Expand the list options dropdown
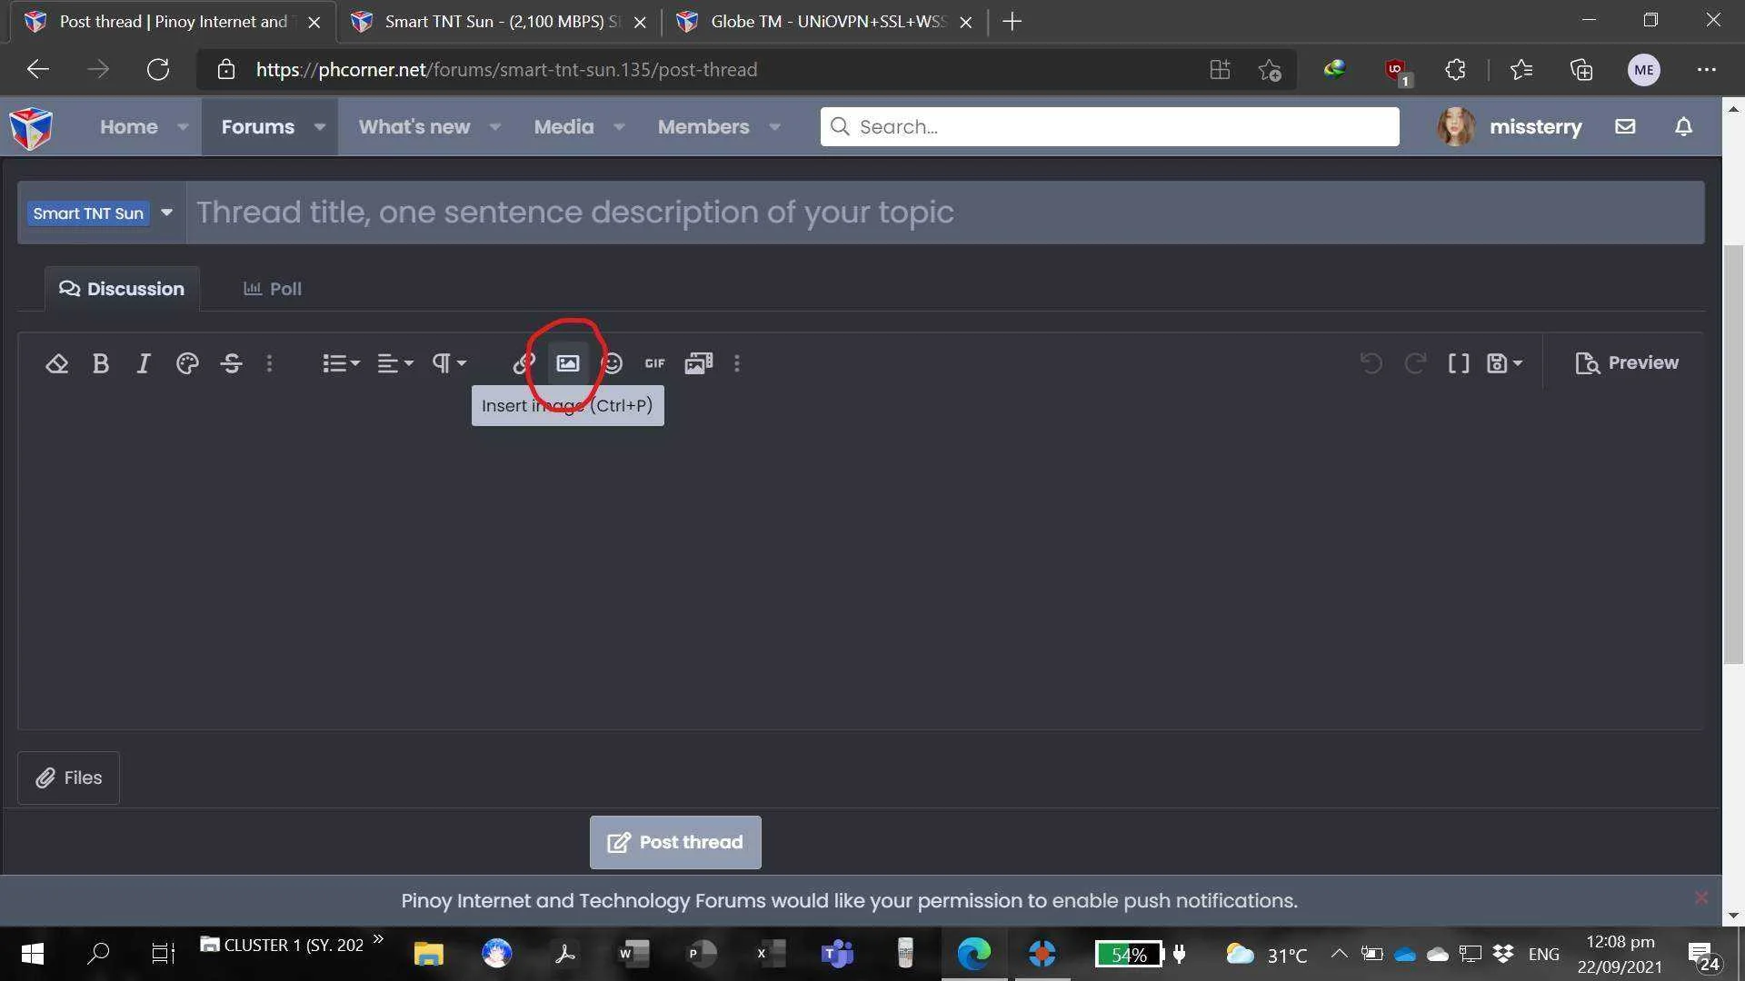Image resolution: width=1745 pixels, height=981 pixels. coord(341,363)
